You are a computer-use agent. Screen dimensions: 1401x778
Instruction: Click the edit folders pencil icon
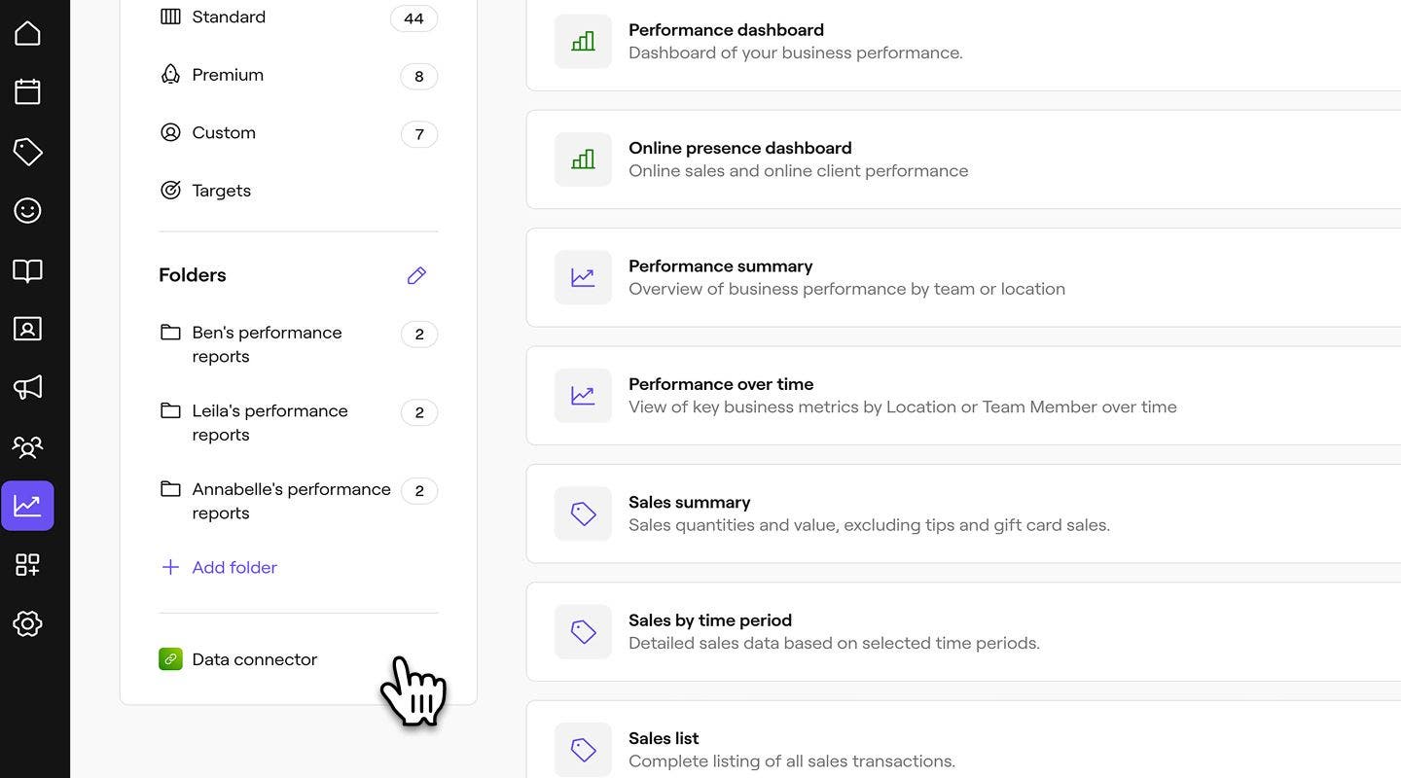[416, 276]
